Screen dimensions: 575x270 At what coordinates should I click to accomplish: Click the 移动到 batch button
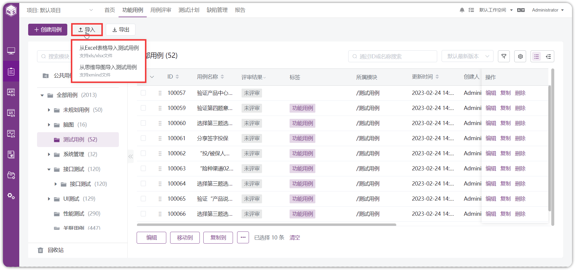coord(185,238)
